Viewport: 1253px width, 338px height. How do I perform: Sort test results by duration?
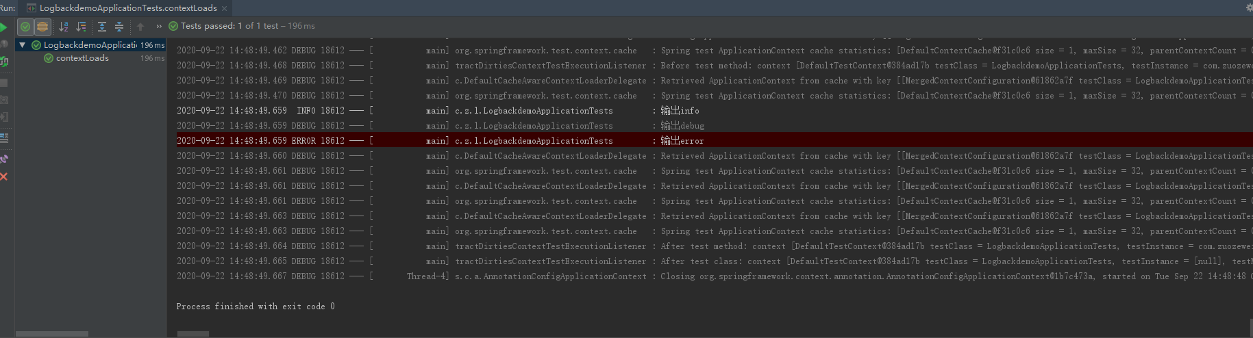[81, 27]
